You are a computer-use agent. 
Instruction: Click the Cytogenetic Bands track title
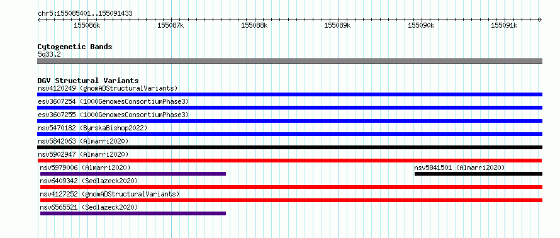tap(75, 47)
